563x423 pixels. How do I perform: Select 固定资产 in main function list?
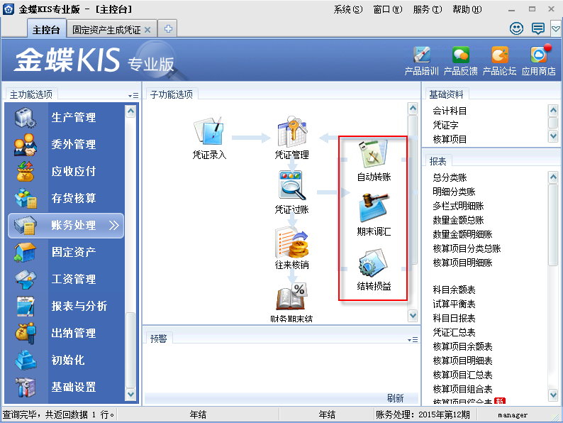tap(74, 252)
